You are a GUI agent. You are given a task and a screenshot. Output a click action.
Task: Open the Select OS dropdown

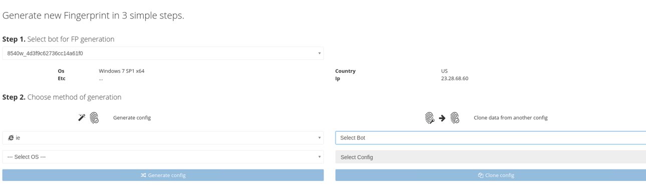(x=163, y=157)
